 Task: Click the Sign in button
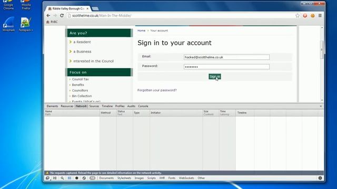pos(215,77)
